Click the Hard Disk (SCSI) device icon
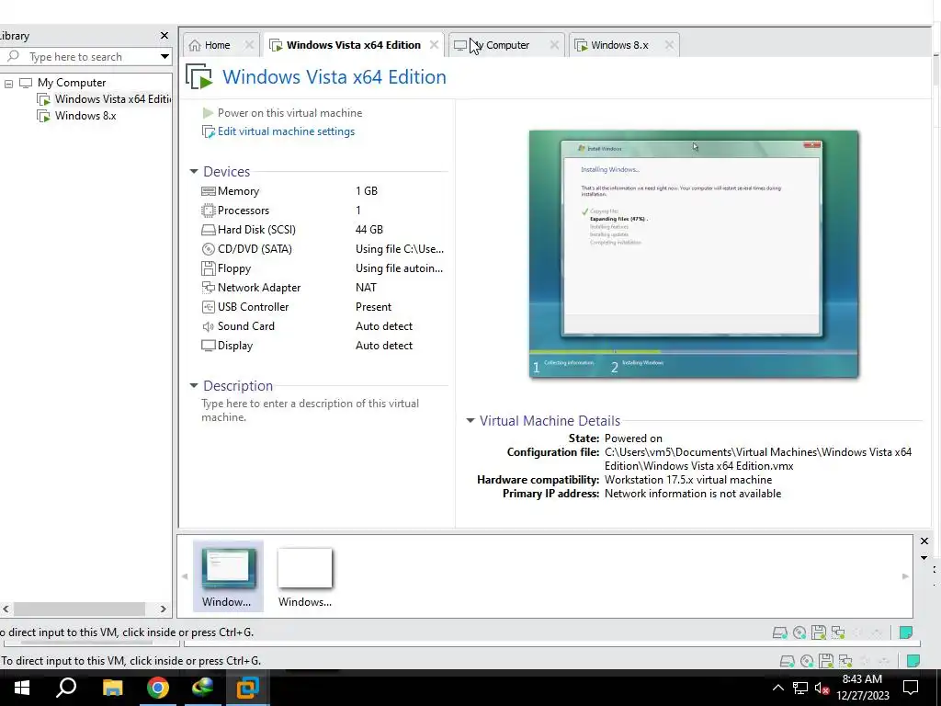 209,230
